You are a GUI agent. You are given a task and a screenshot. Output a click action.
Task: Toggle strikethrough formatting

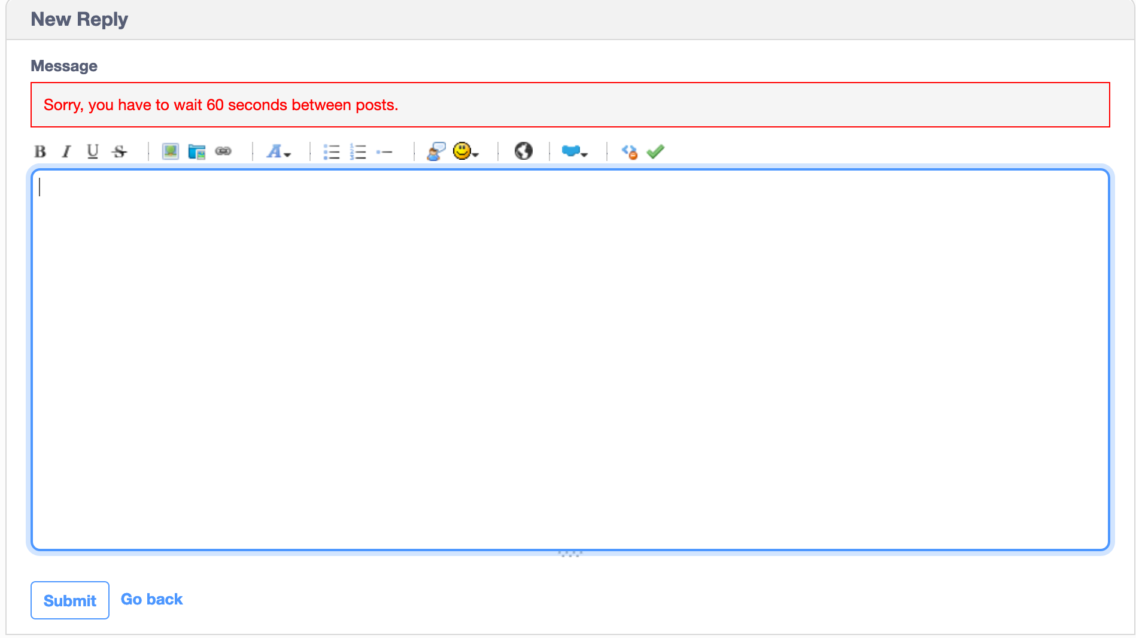click(x=119, y=151)
